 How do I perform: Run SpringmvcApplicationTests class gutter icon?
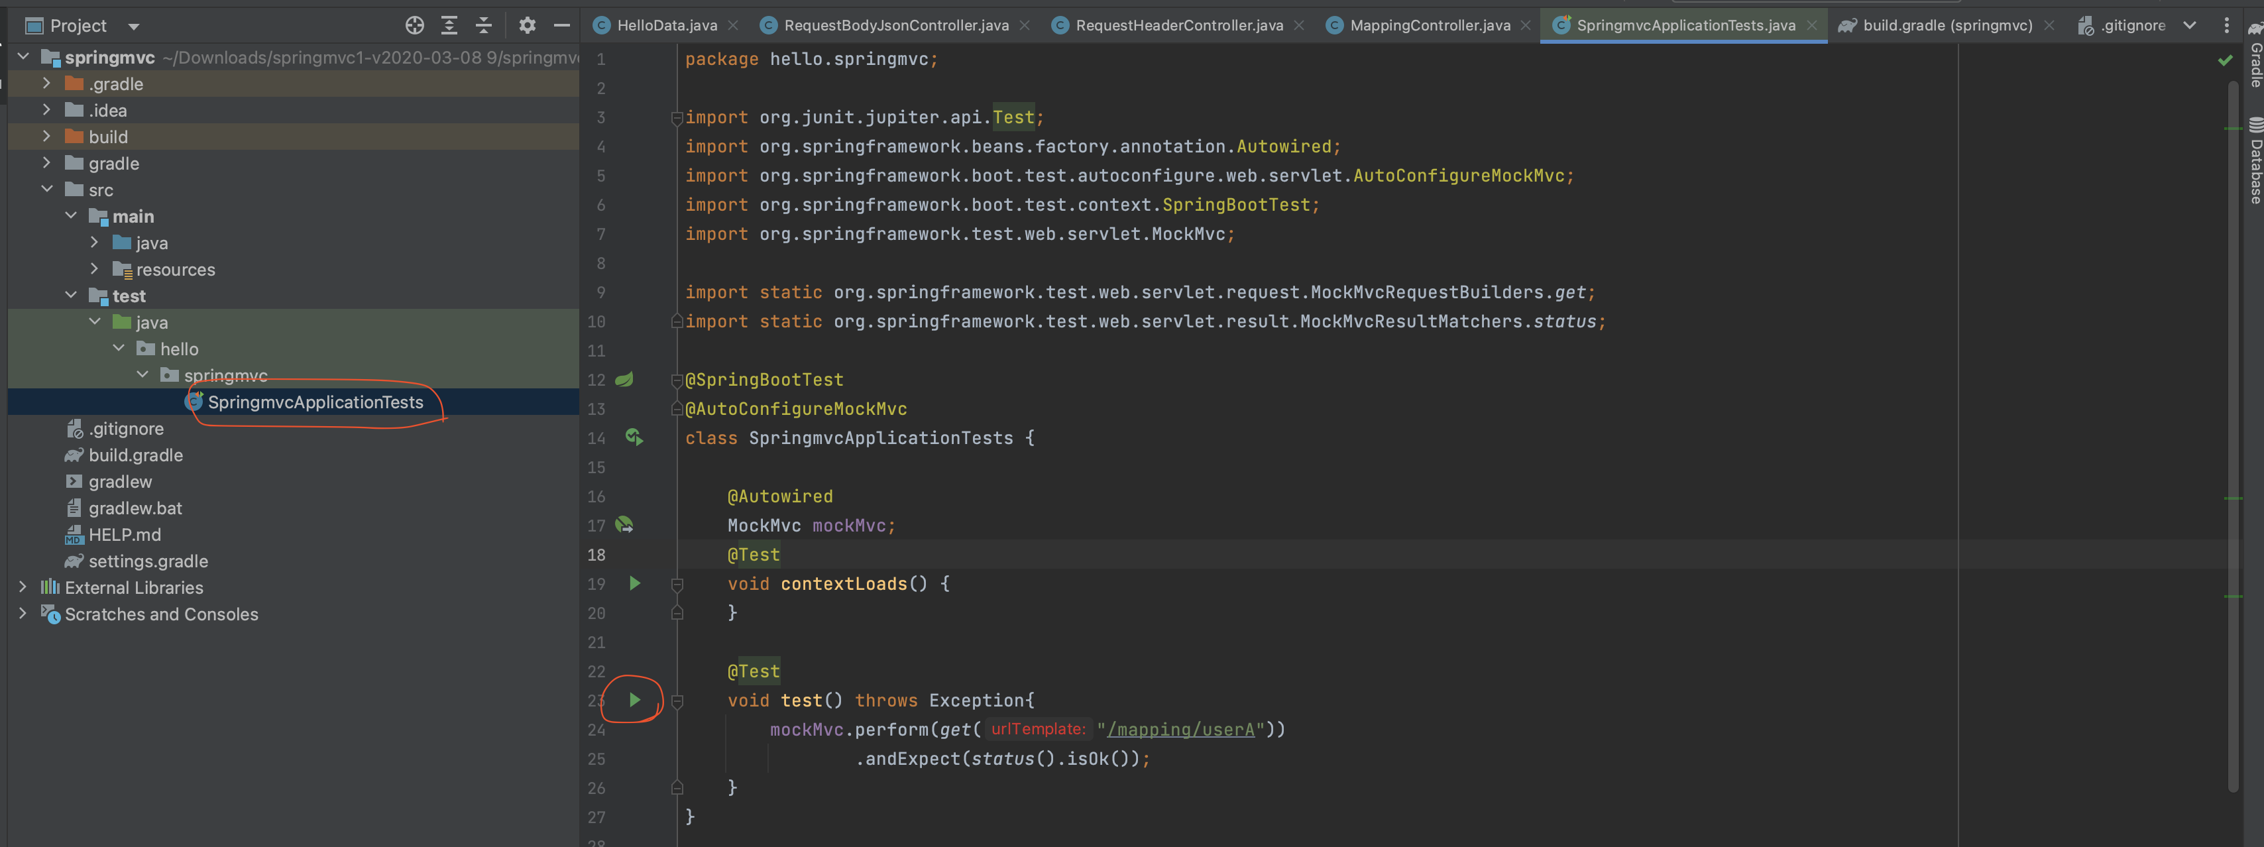(634, 437)
